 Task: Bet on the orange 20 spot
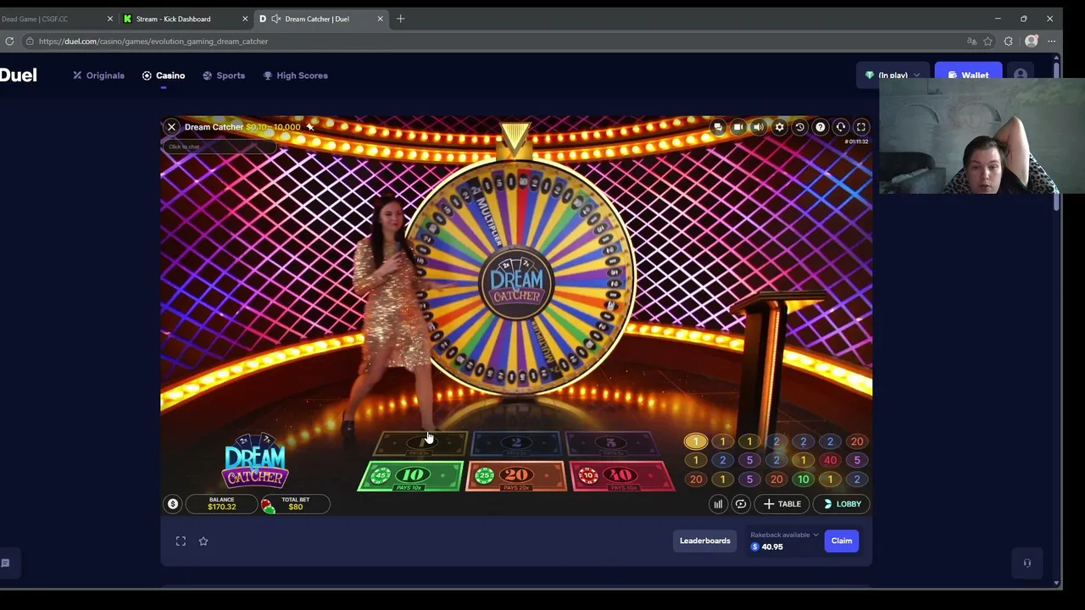click(x=515, y=477)
